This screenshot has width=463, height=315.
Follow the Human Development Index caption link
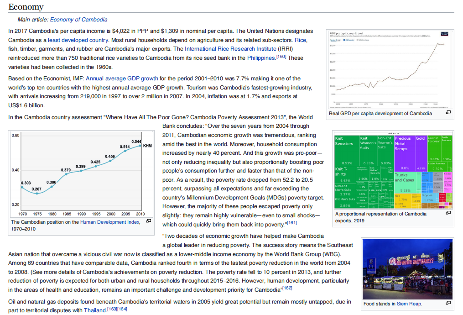(x=110, y=222)
